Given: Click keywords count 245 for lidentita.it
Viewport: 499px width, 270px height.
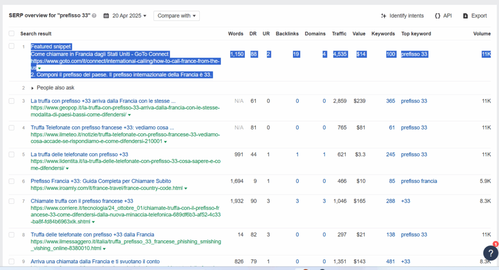Looking at the screenshot, I should click(390, 154).
